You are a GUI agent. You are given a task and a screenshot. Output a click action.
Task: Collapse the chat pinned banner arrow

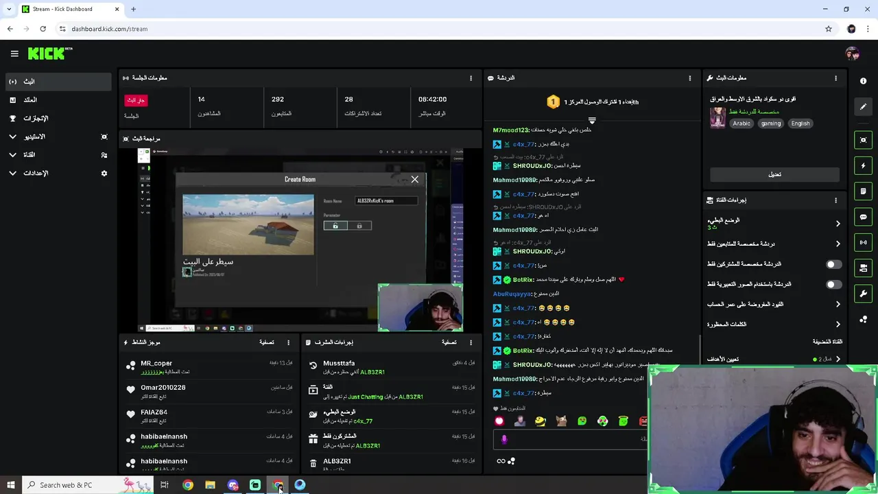click(592, 120)
